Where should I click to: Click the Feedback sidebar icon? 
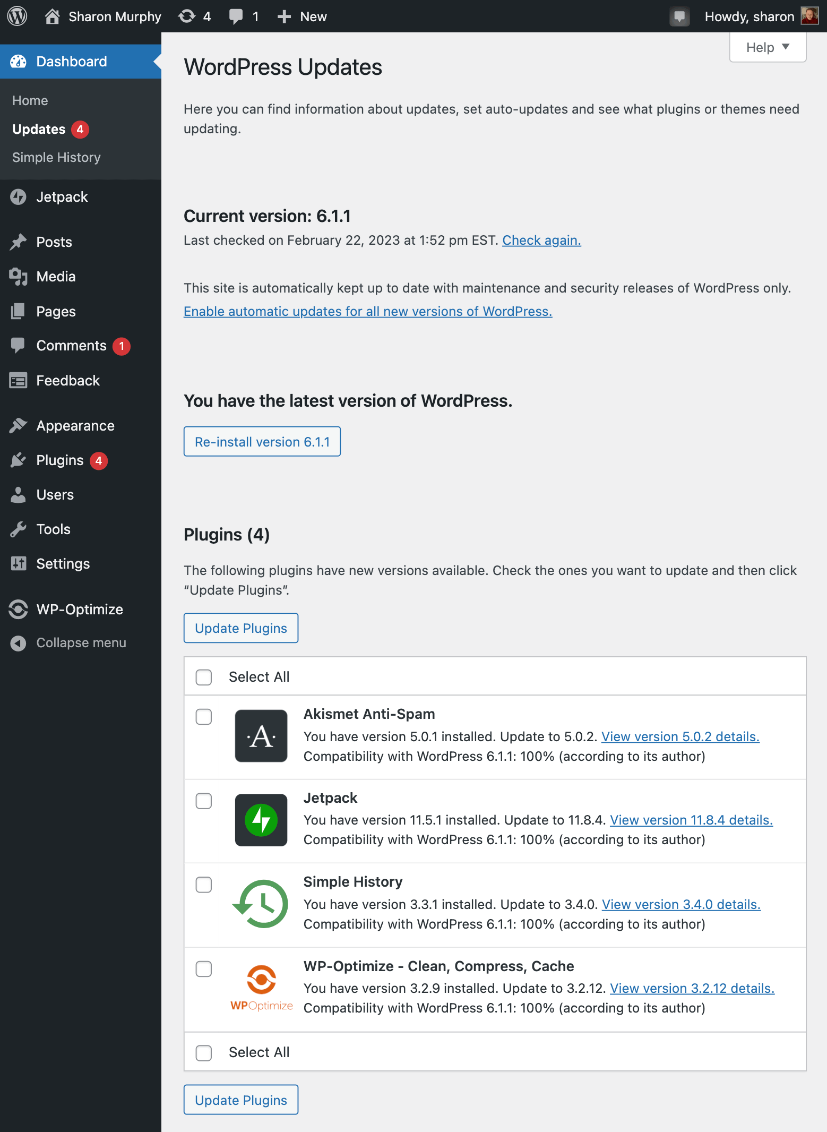pos(18,381)
